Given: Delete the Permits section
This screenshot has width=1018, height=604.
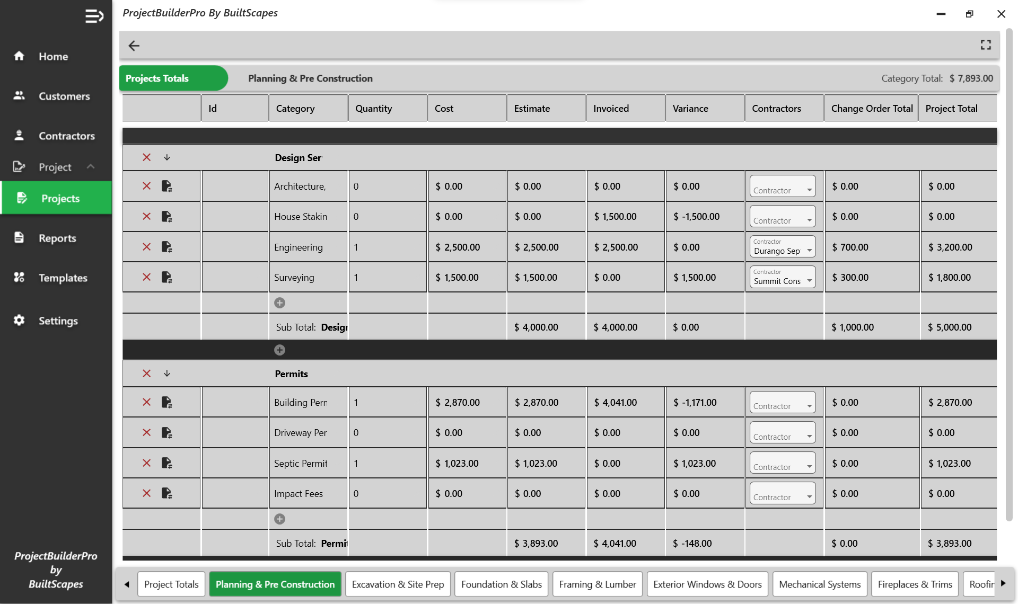Looking at the screenshot, I should pyautogui.click(x=147, y=374).
